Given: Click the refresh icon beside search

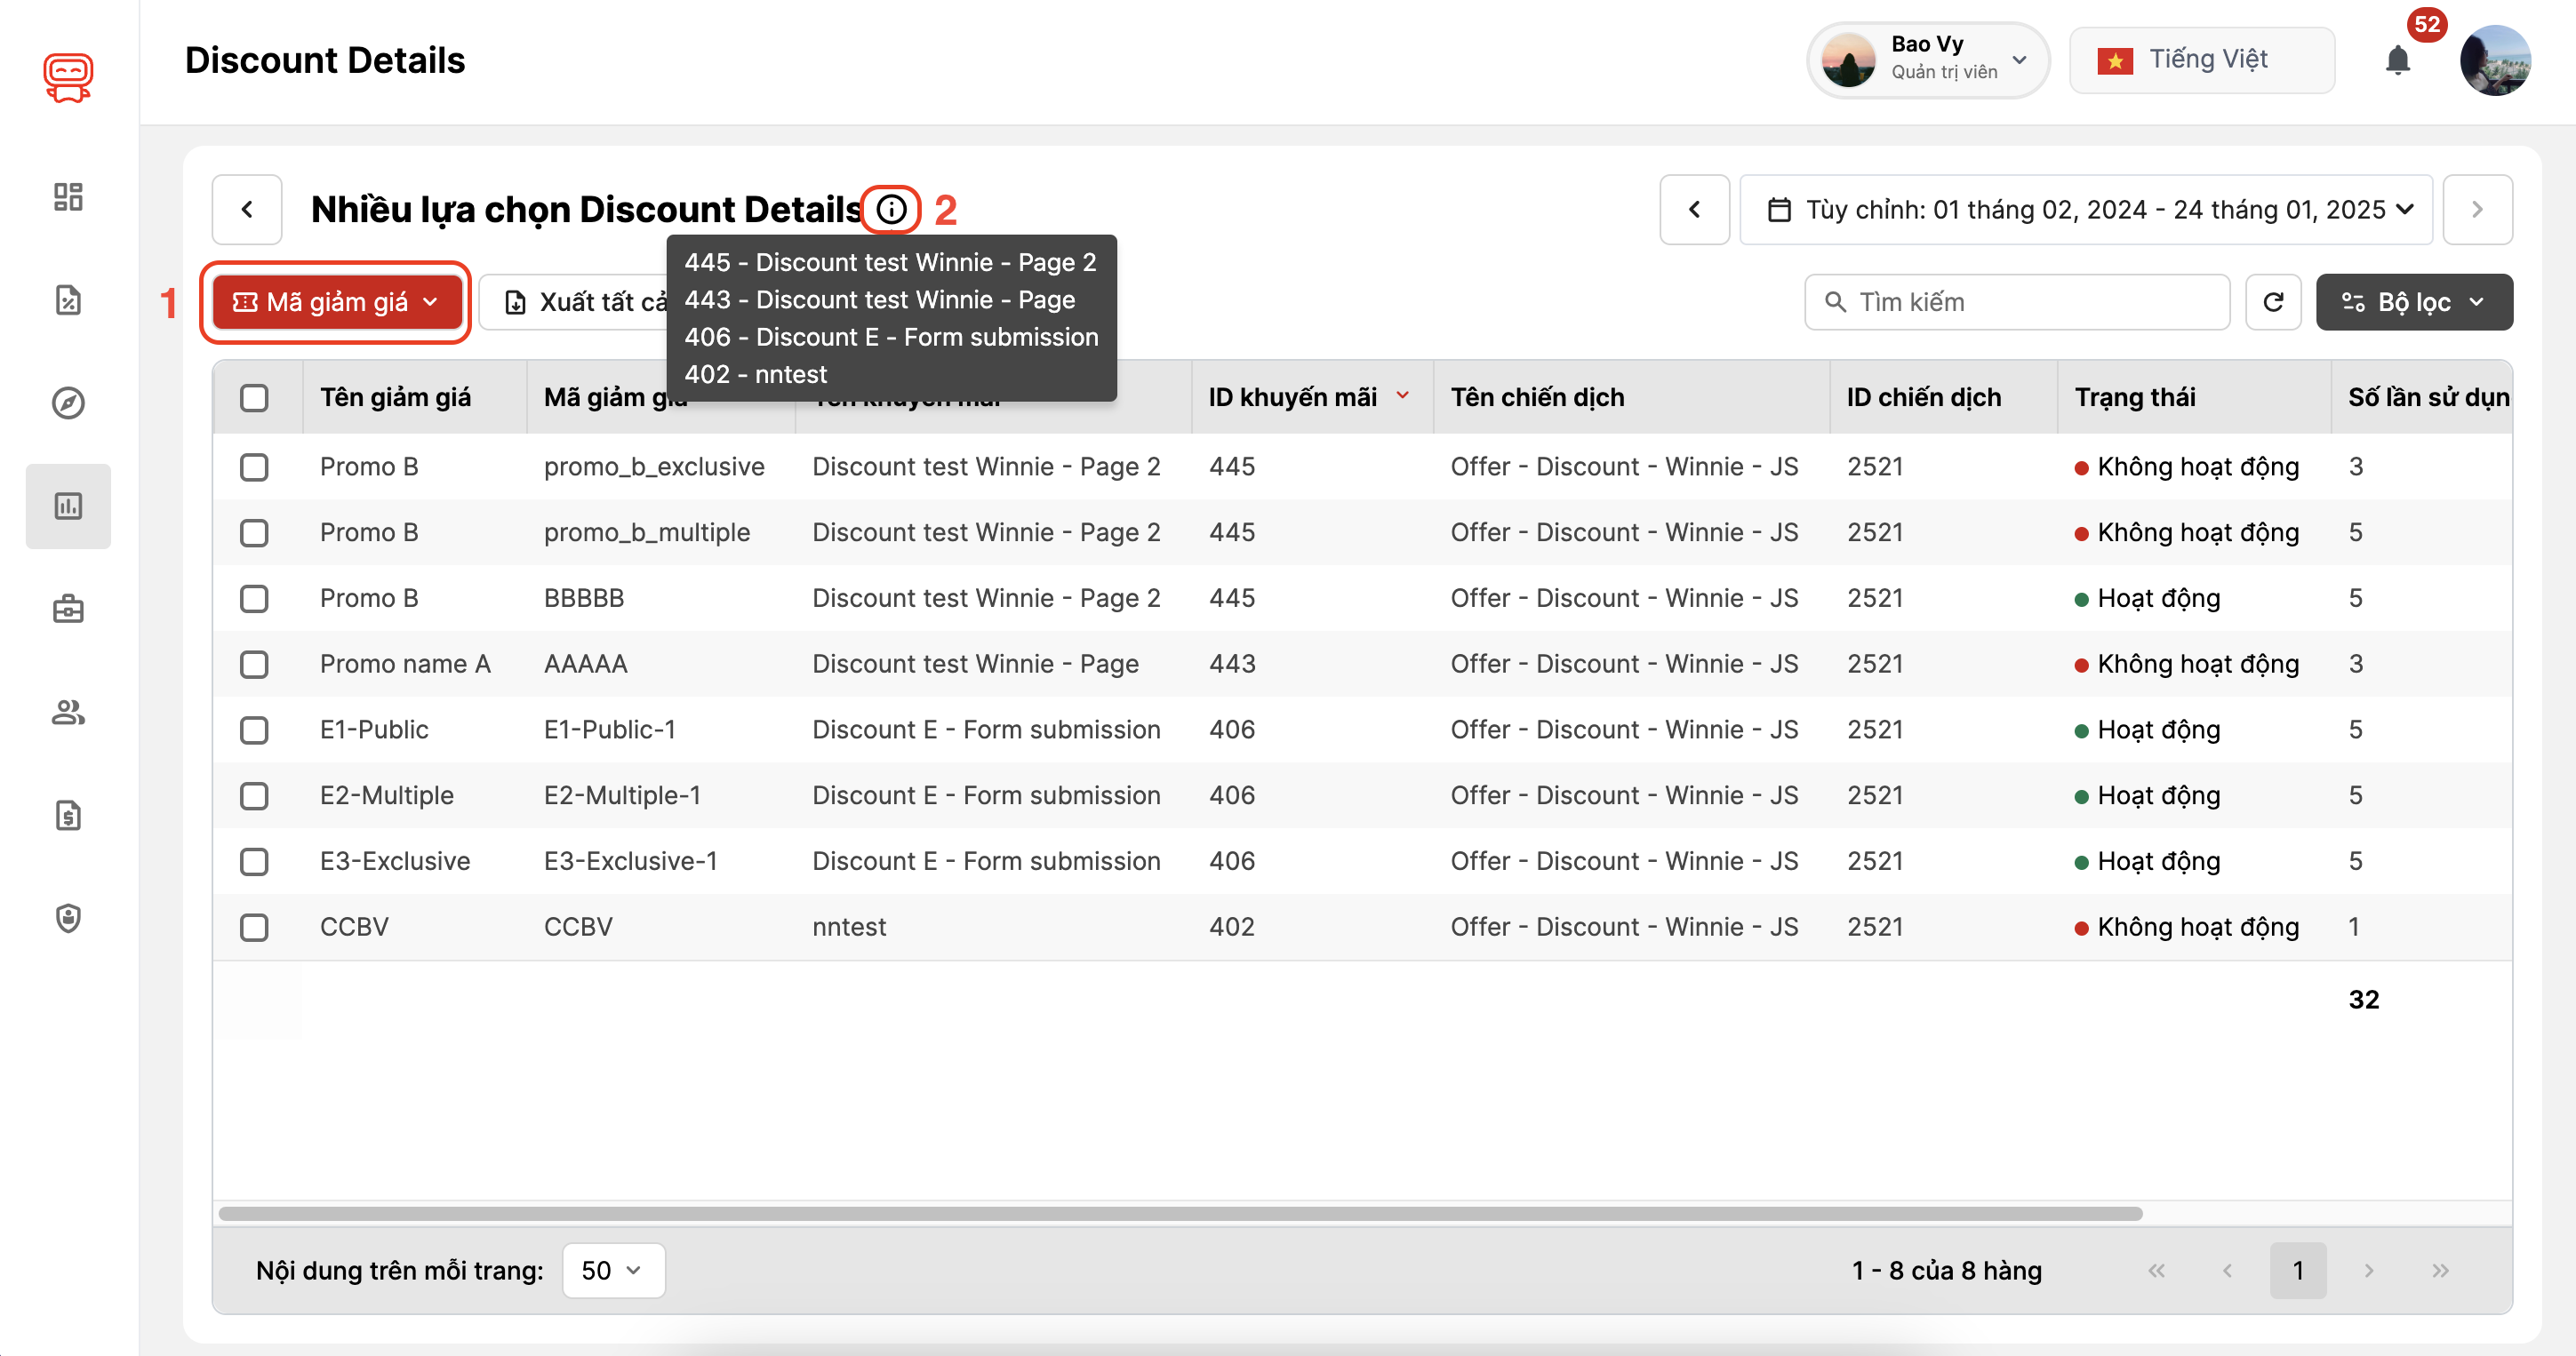Looking at the screenshot, I should click(2273, 302).
